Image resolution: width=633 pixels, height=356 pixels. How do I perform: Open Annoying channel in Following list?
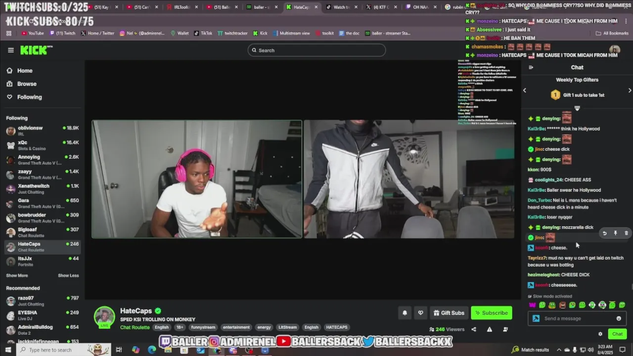point(42,160)
